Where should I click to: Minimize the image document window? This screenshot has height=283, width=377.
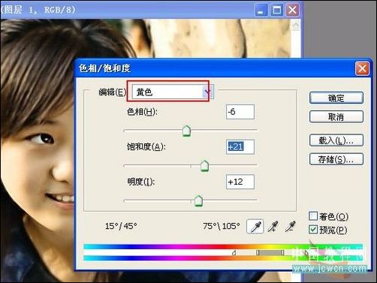point(261,11)
